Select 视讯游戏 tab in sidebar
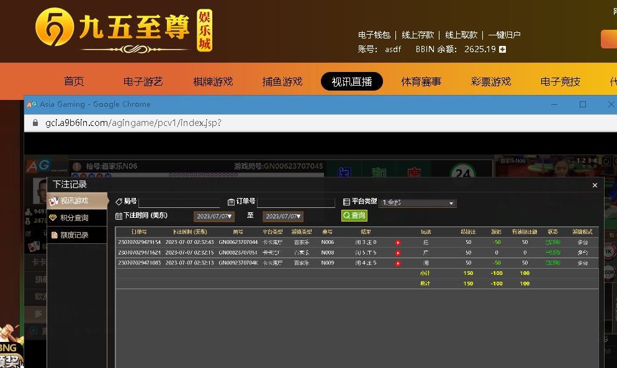The height and width of the screenshot is (368, 617). (74, 200)
